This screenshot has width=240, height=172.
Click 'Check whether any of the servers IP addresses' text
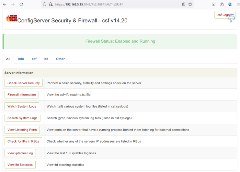pyautogui.click(x=94, y=141)
